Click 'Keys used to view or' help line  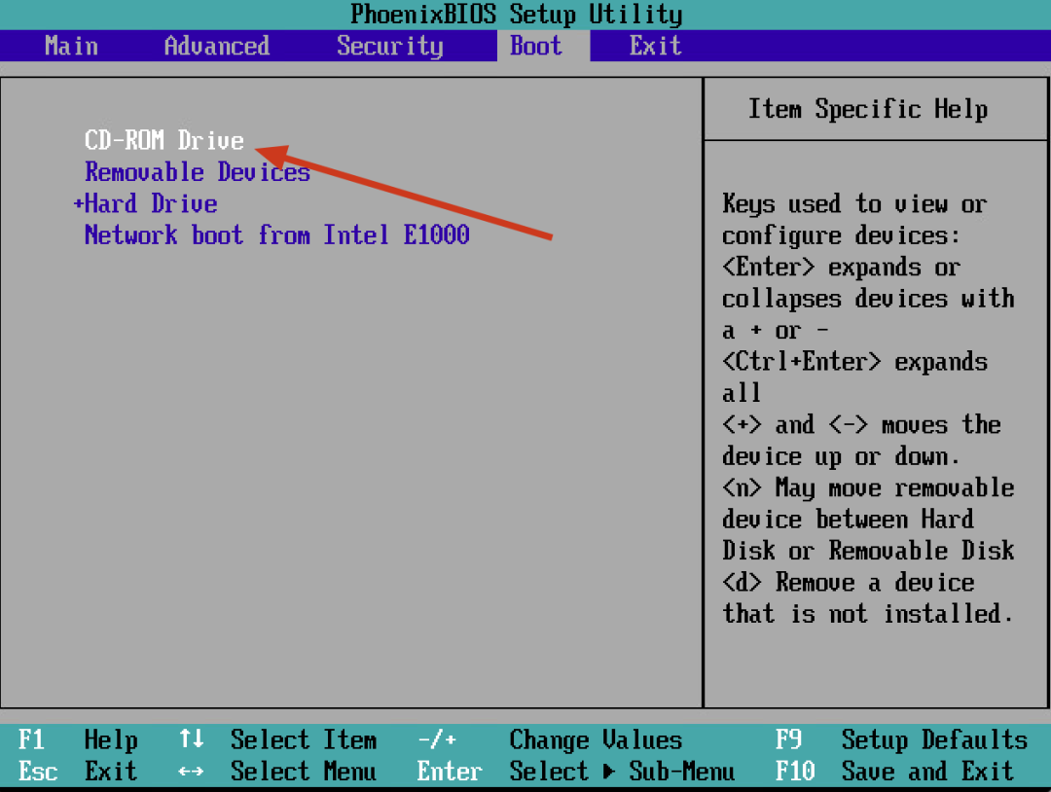[x=854, y=203]
